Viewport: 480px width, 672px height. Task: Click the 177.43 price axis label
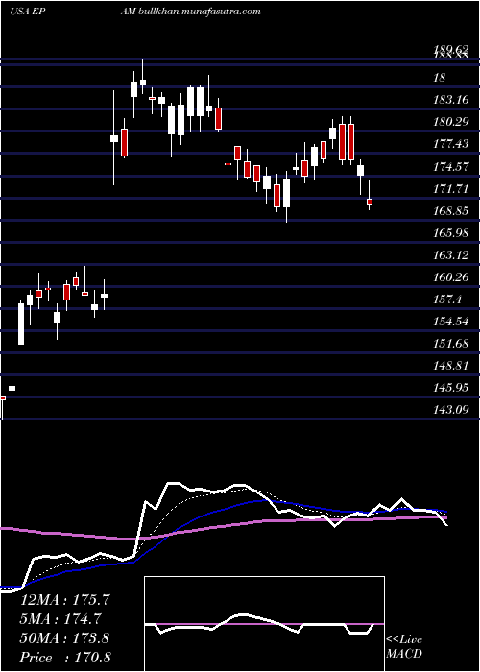click(x=451, y=144)
